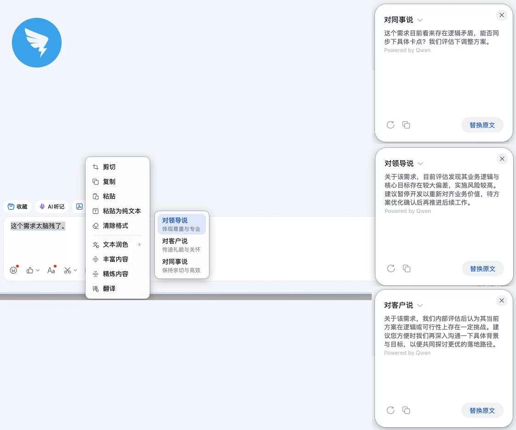516x430 pixels.
Task: Choose 对领导说 in the submenu
Action: [181, 224]
